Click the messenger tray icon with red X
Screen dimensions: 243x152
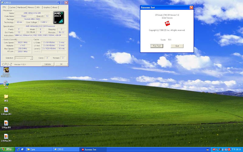point(223,150)
